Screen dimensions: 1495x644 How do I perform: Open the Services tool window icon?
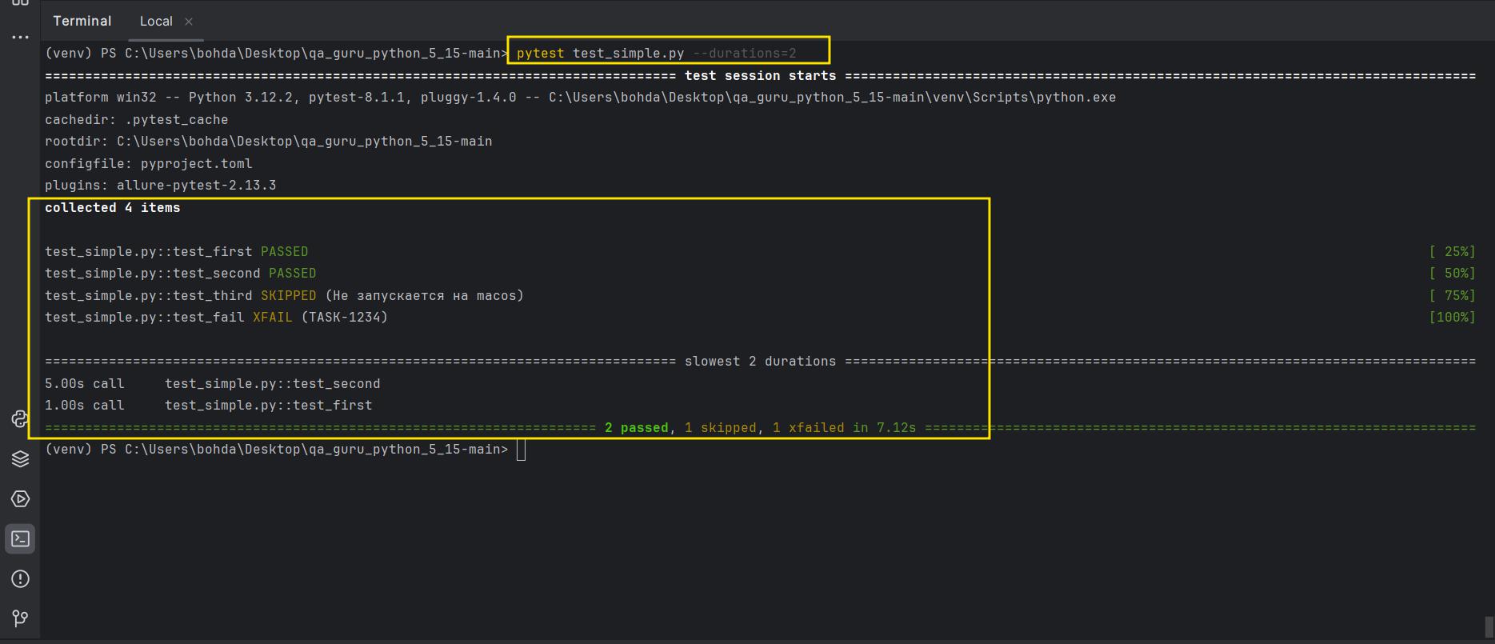tap(20, 499)
